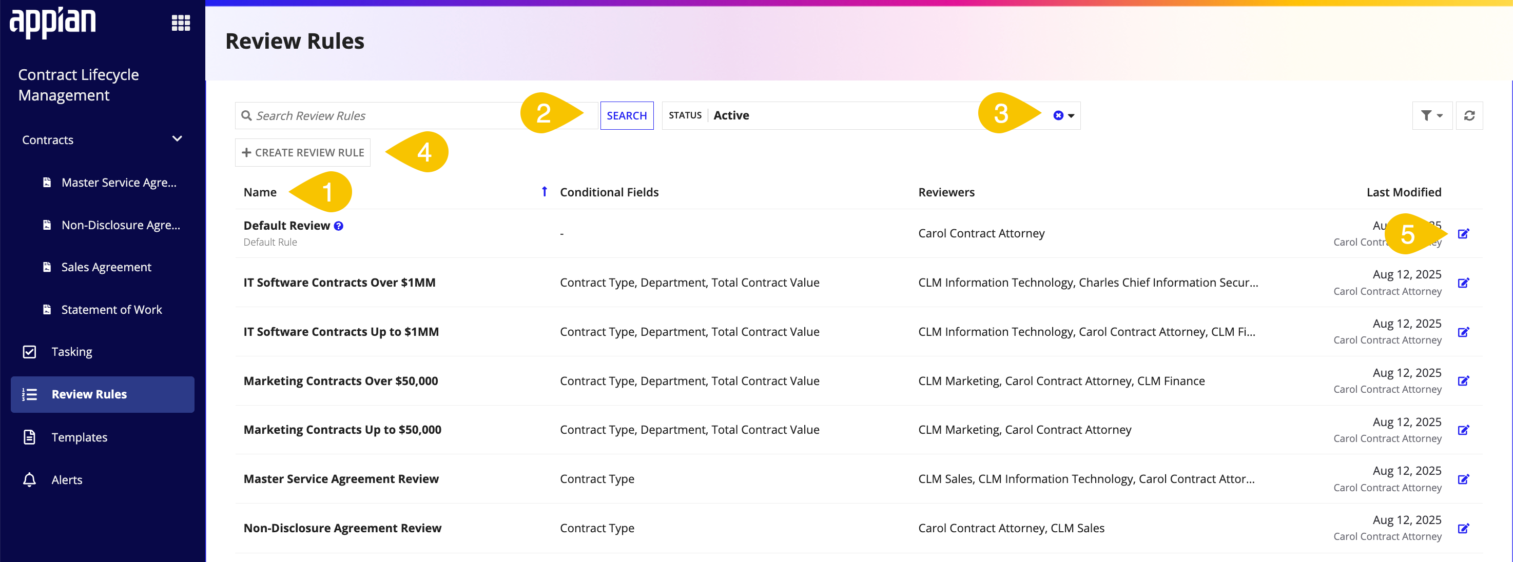Open Master Service Agreement contracts
Image resolution: width=1513 pixels, height=562 pixels.
click(111, 183)
